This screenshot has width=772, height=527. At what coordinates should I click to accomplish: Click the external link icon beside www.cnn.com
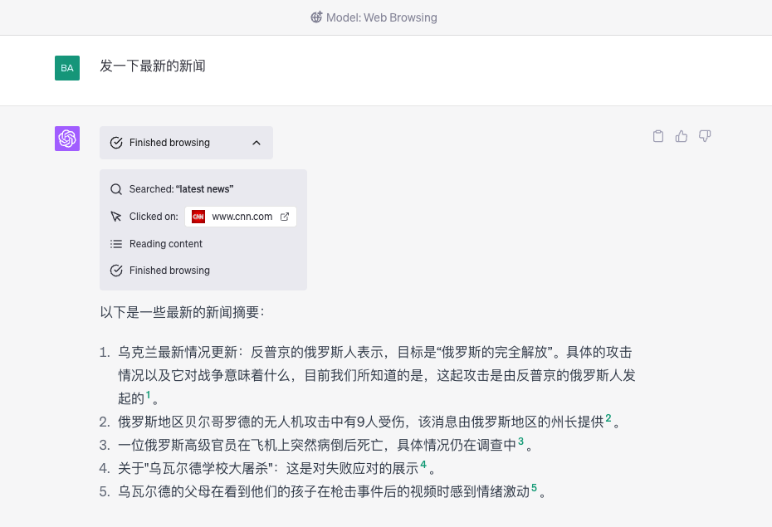click(285, 217)
